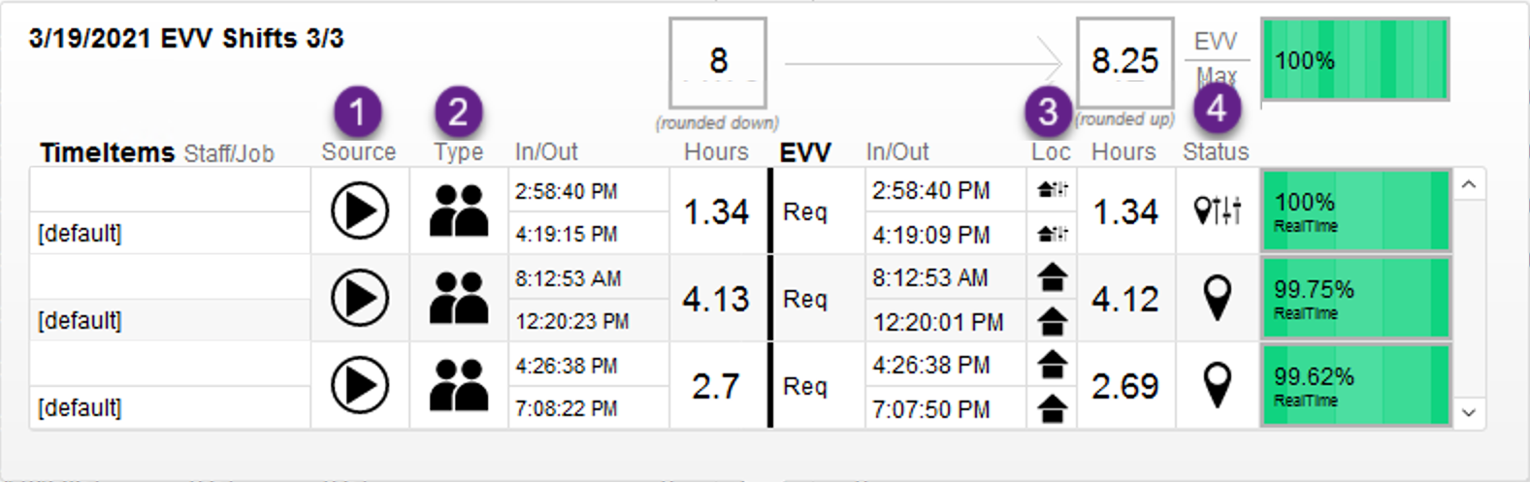Click the 99.75% RealTime green bar
The image size is (1530, 483).
tap(1355, 298)
